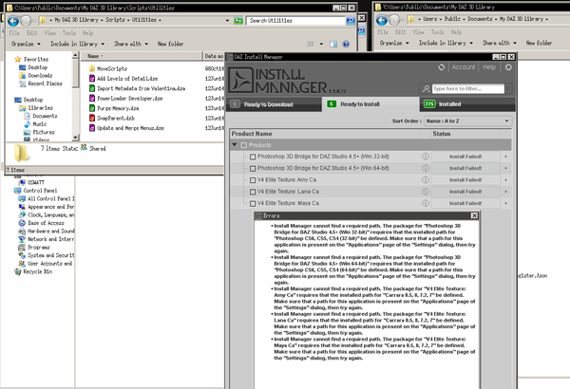Click the Favorites star icon
The width and height of the screenshot is (570, 389).
tap(17, 59)
